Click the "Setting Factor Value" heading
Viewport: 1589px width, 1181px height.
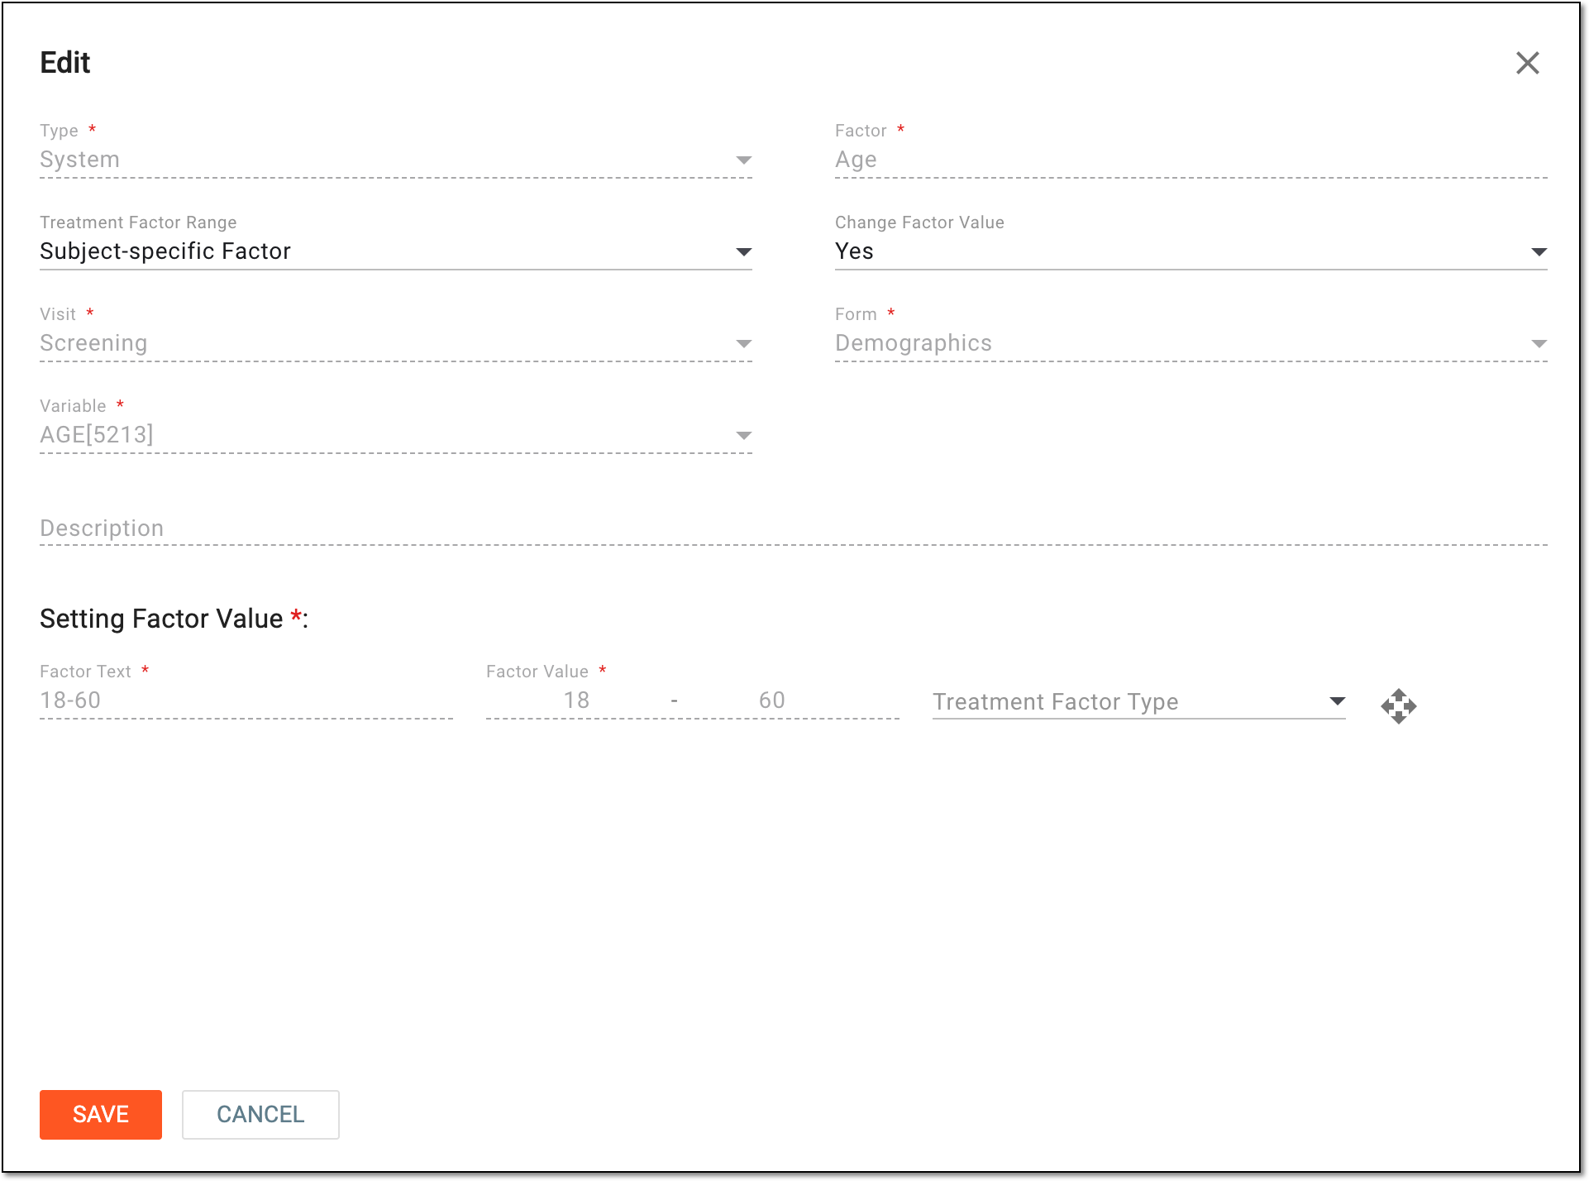(174, 619)
